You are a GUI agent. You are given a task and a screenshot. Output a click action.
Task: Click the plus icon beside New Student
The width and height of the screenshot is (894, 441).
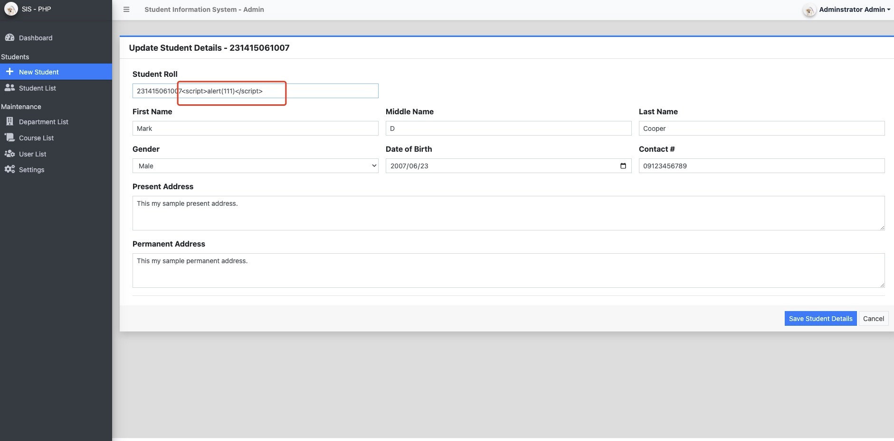10,72
